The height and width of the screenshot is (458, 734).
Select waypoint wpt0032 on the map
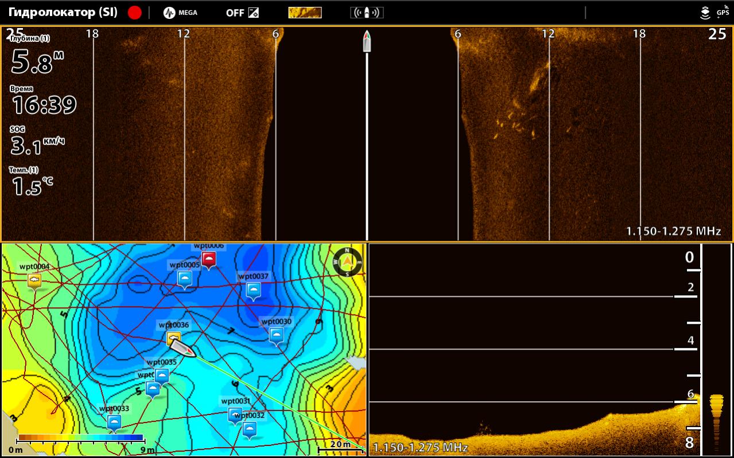(249, 429)
